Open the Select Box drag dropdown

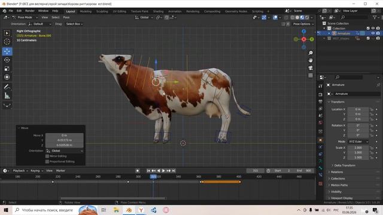74,24
